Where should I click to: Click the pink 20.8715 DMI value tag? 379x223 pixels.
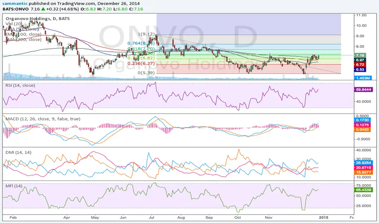click(x=364, y=167)
